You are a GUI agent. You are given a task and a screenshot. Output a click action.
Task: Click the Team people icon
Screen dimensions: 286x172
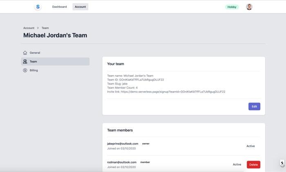click(x=25, y=61)
